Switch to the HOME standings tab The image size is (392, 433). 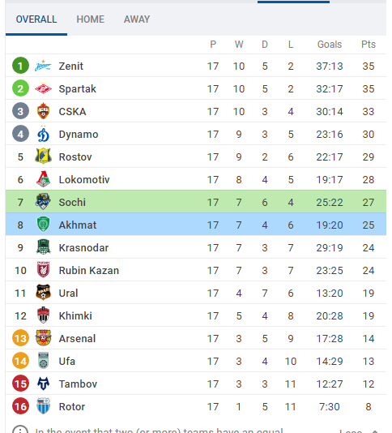(x=90, y=19)
